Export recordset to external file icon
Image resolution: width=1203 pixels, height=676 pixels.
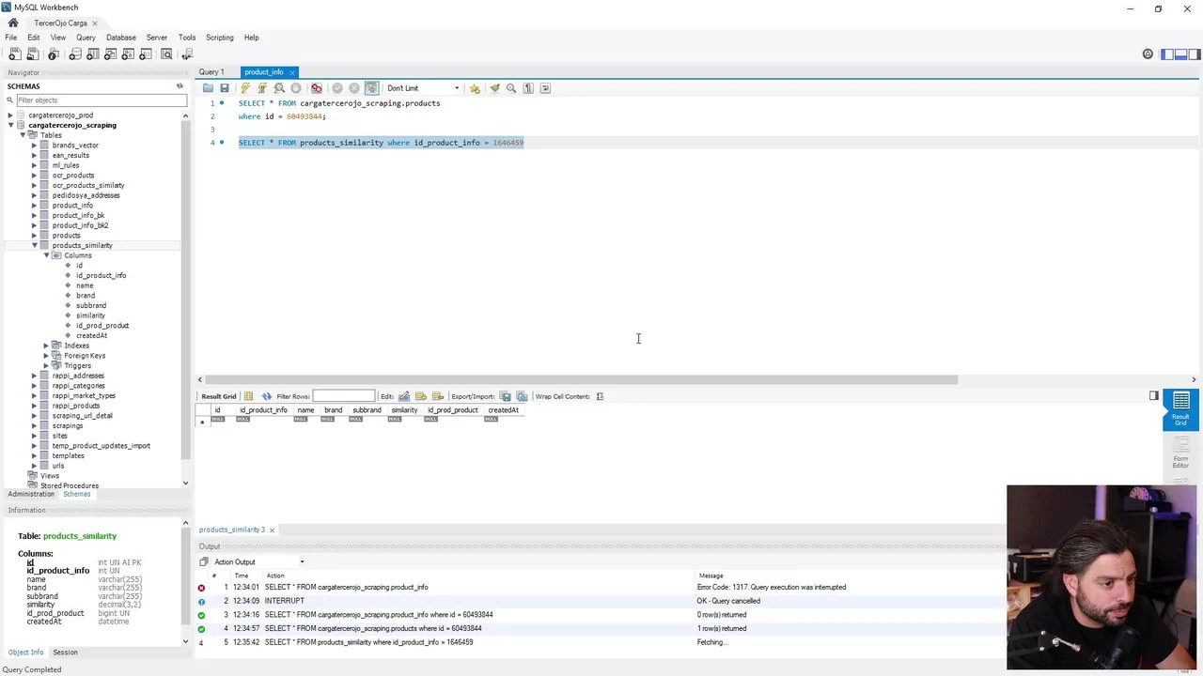pyautogui.click(x=505, y=396)
